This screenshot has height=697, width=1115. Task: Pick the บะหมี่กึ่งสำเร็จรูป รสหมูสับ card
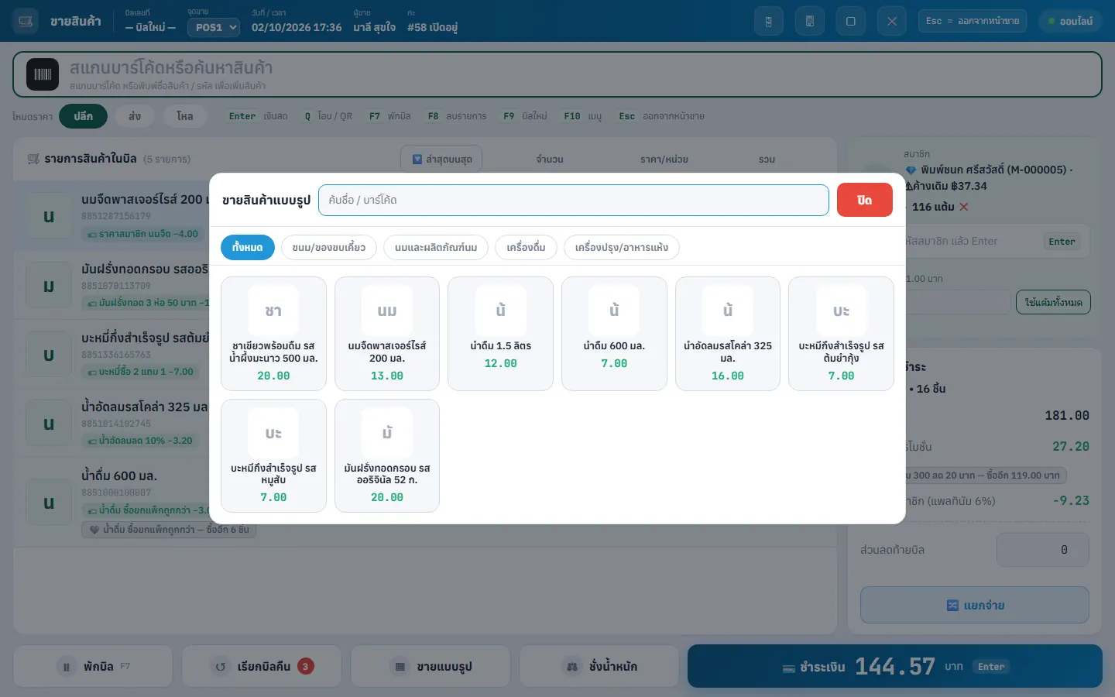[273, 455]
